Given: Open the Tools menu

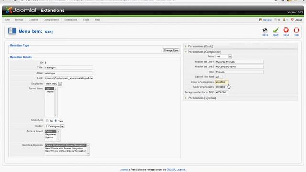Looking at the screenshot, I should [x=86, y=20].
